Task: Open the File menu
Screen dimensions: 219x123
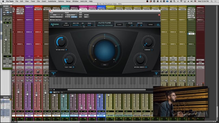Action: [17, 1]
